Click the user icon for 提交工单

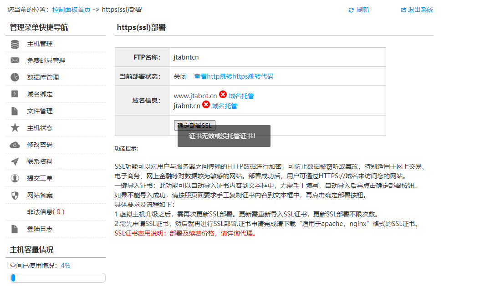point(15,178)
